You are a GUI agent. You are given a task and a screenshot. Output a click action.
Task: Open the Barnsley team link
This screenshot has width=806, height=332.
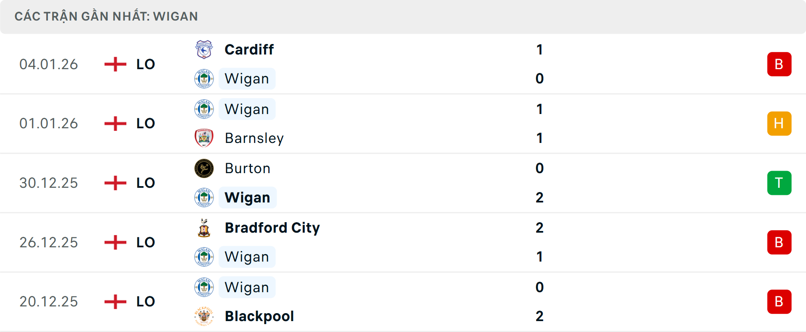(x=254, y=138)
